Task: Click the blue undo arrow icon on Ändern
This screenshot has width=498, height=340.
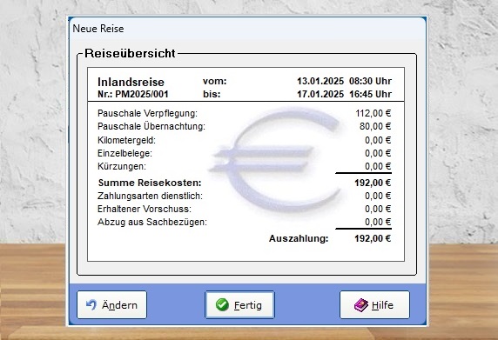Action: (x=91, y=305)
